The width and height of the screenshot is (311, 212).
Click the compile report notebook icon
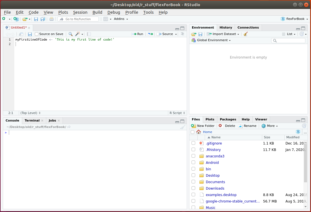[89, 34]
